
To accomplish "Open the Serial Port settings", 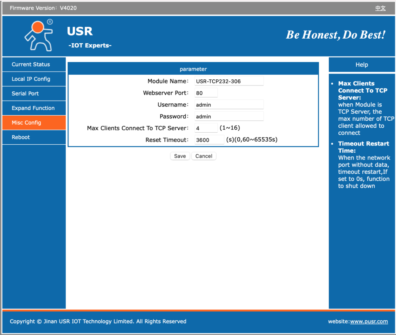I will [x=25, y=94].
